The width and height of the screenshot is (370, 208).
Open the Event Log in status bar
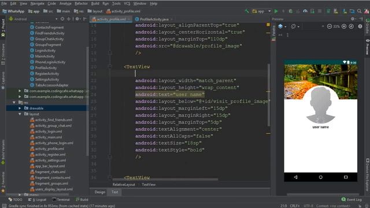[x=351, y=199]
